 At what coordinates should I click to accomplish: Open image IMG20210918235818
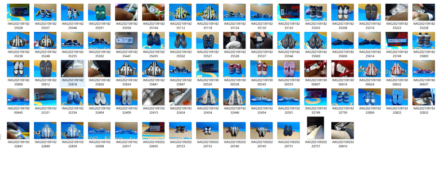72,69
